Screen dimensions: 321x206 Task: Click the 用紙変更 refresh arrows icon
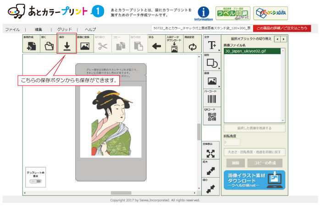(x=193, y=47)
